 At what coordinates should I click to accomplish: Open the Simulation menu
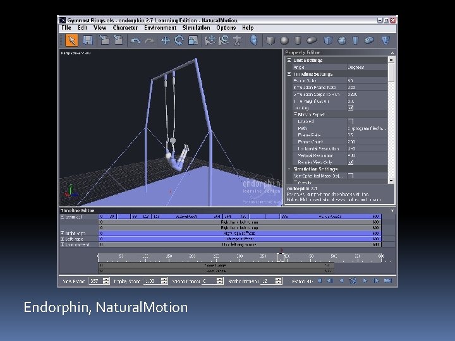click(x=196, y=28)
